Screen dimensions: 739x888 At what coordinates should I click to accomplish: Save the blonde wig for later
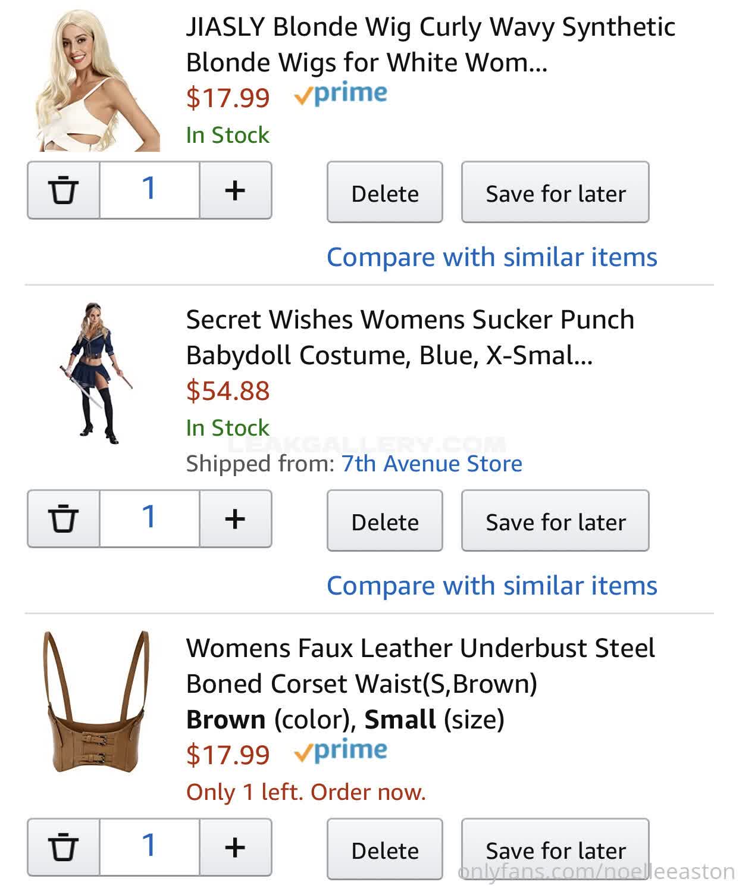pyautogui.click(x=555, y=193)
